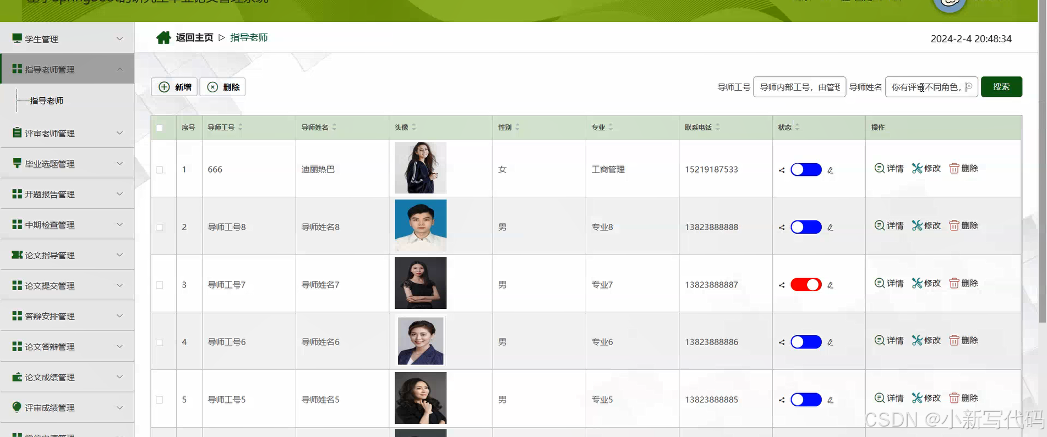This screenshot has height=437, width=1047.
Task: Click the 导师姓名 search input field
Action: tap(931, 87)
